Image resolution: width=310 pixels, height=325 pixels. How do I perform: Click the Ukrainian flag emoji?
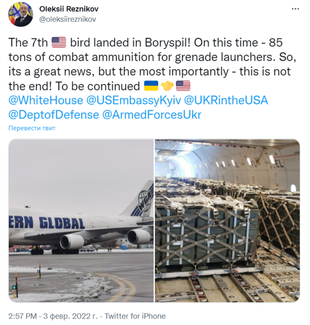151,86
